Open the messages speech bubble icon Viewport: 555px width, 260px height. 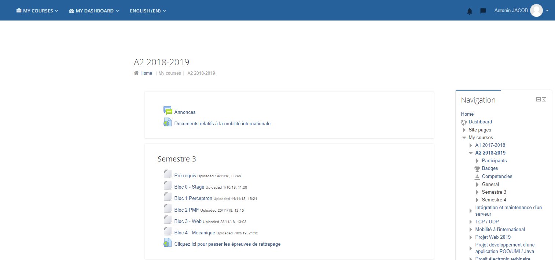(x=482, y=11)
